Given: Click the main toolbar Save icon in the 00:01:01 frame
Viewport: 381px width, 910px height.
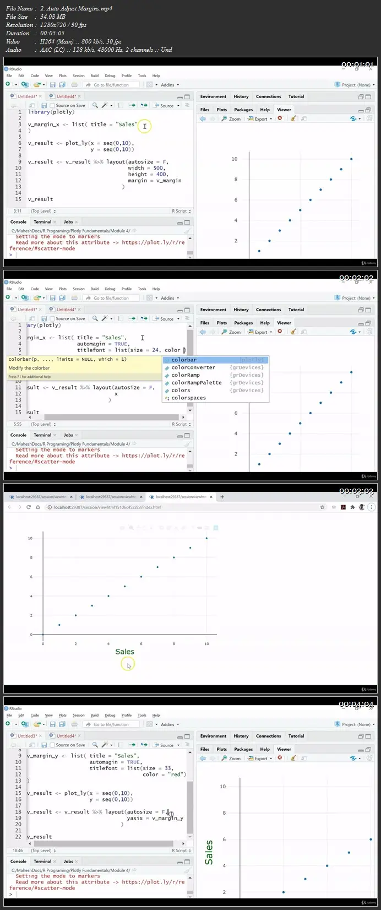Looking at the screenshot, I should tap(53, 85).
